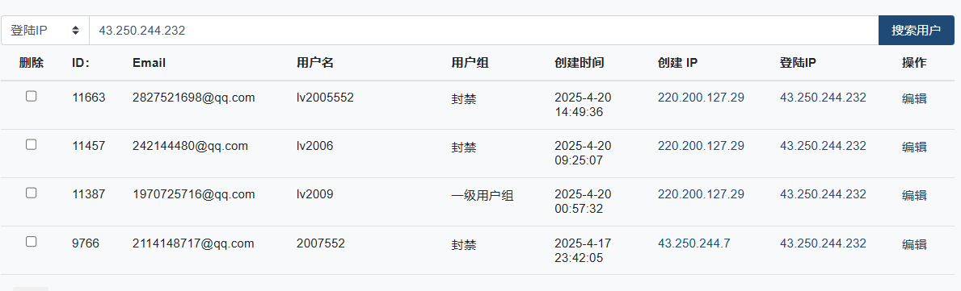
Task: Follow creation IP 43.250.244.7 link
Action: pos(693,243)
